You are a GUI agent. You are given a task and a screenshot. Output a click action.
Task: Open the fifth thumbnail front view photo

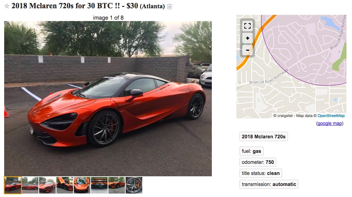(82, 185)
